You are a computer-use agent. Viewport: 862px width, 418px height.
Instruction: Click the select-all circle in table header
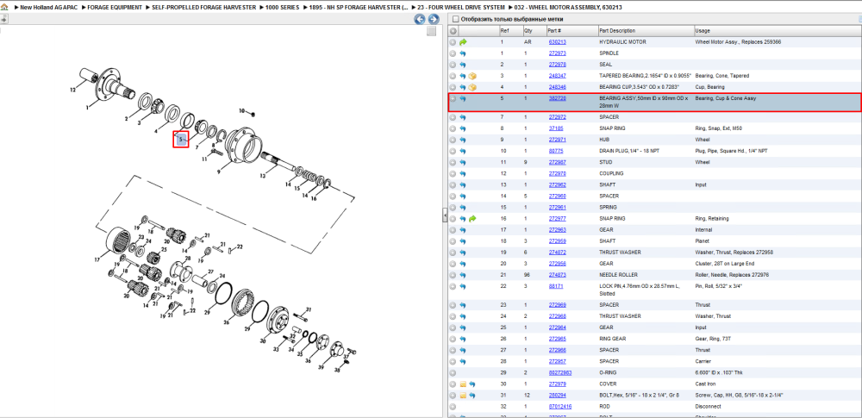[453, 31]
